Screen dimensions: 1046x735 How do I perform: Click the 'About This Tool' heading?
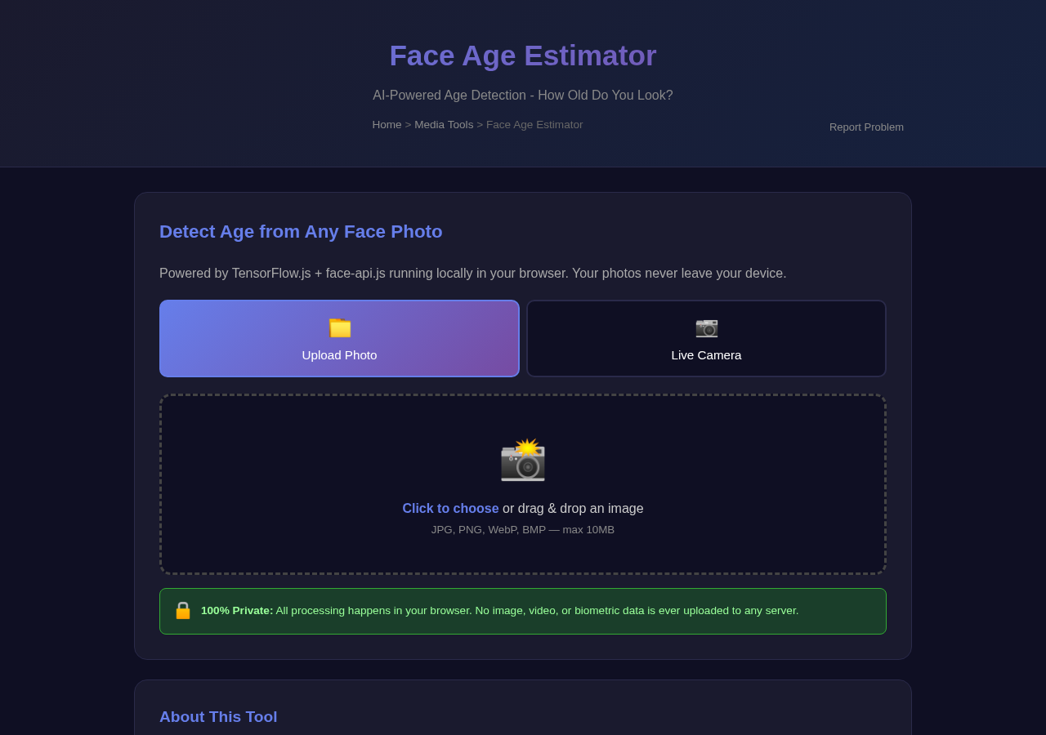218,717
